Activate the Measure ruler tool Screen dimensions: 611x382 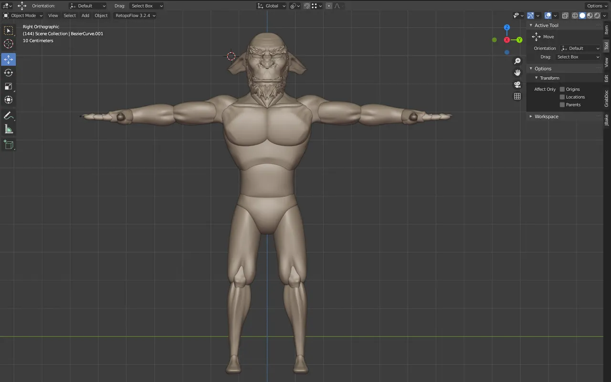click(9, 129)
